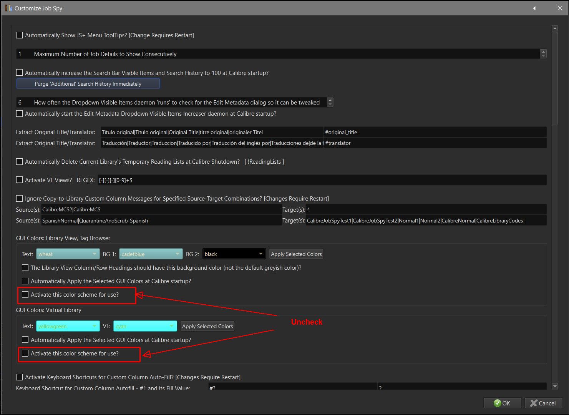Click the scrollbar up arrow
569x415 pixels.
[554, 28]
